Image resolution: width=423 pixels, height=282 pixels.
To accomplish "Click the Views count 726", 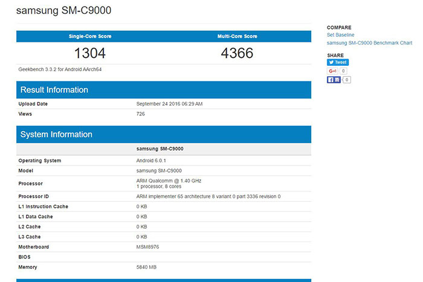I will click(x=141, y=114).
